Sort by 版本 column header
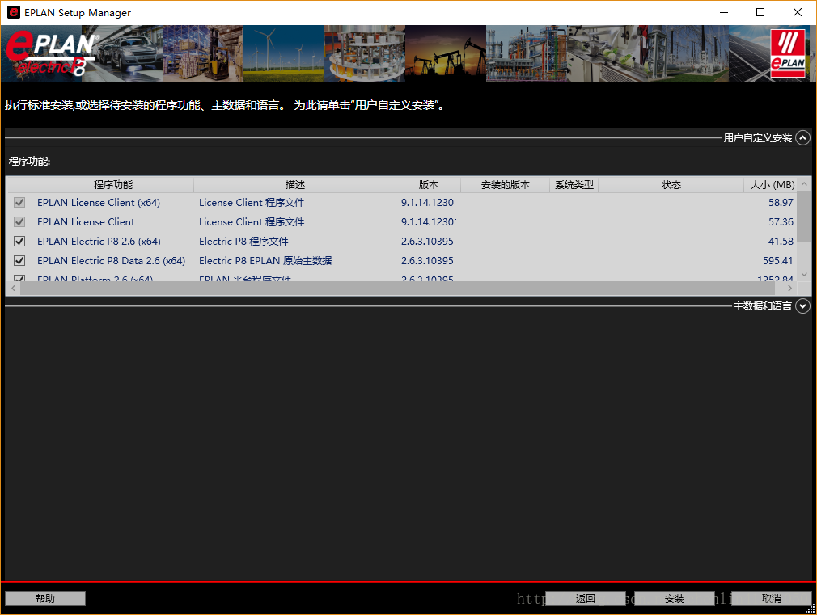Image resolution: width=817 pixels, height=615 pixels. point(428,185)
